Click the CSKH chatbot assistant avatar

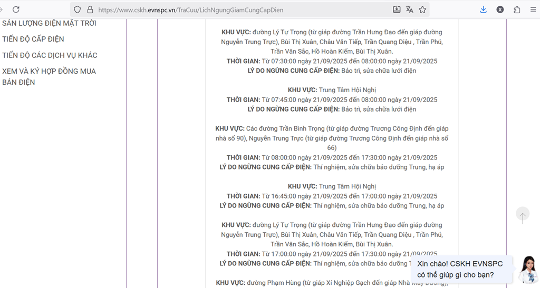point(527,270)
